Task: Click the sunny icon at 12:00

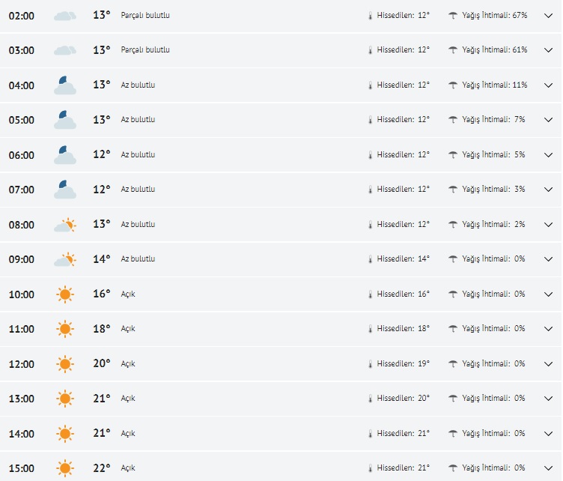Action: (65, 364)
